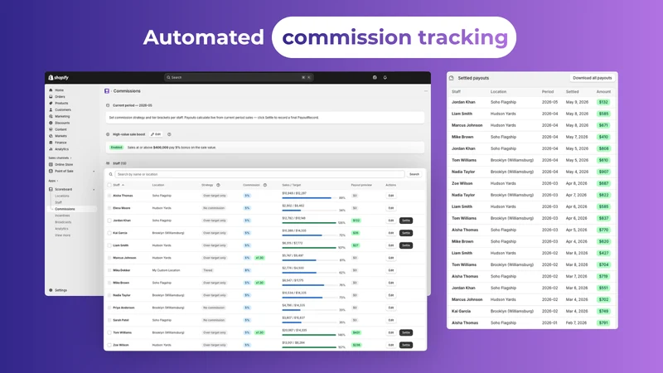
Task: Open Orders icon in sidebar
Action: coord(51,96)
